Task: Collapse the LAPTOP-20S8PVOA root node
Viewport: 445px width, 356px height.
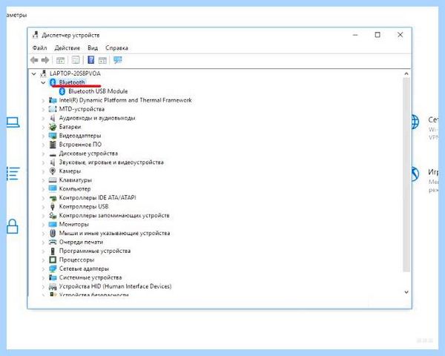Action: (x=34, y=74)
